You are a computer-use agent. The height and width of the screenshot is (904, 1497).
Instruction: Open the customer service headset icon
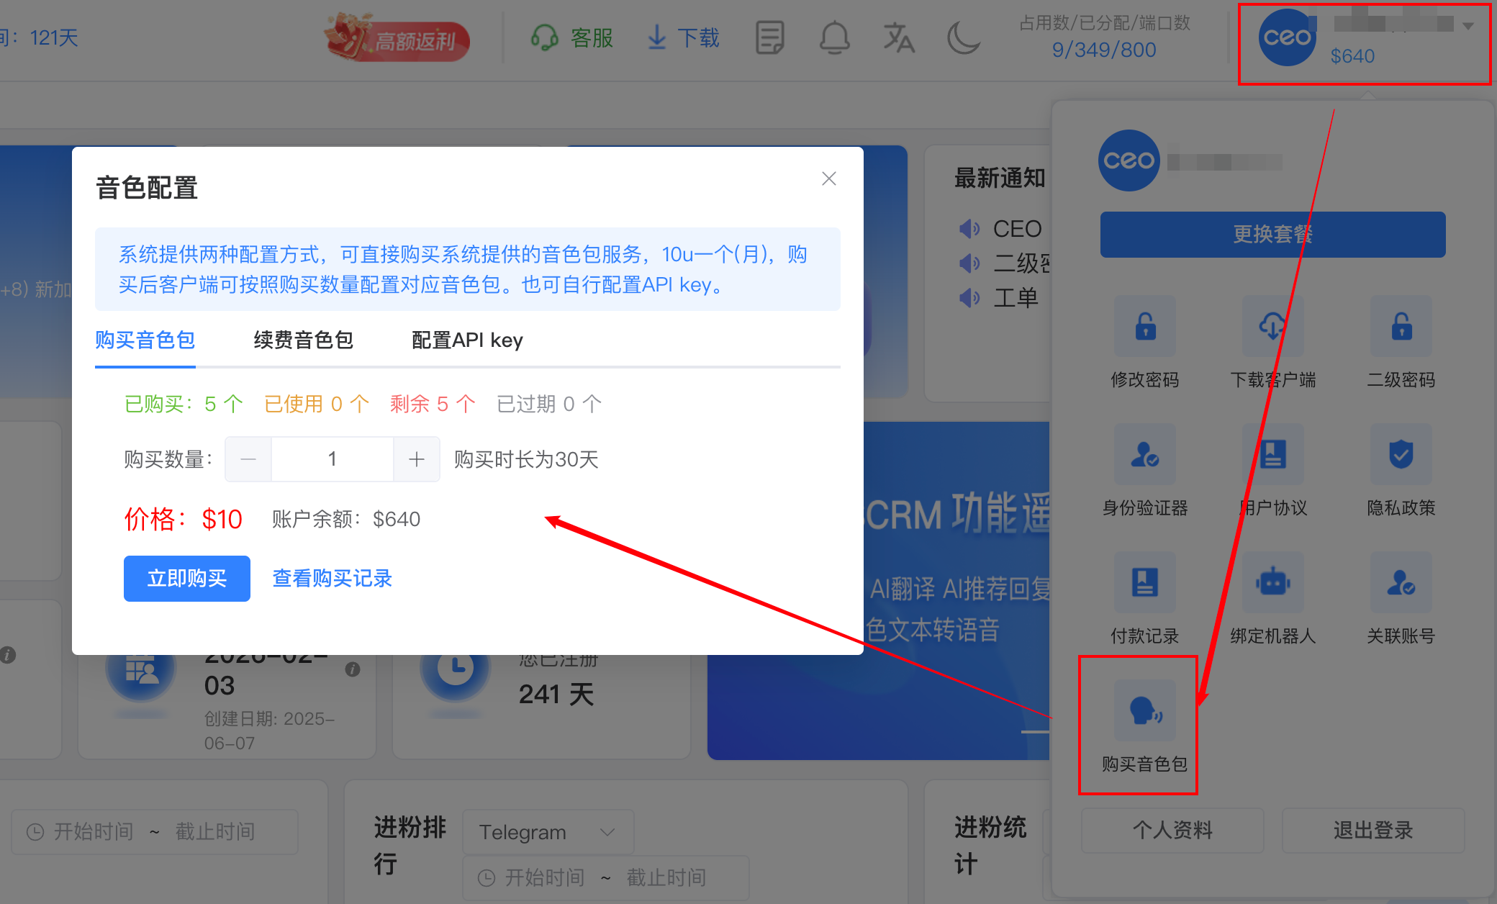(x=545, y=37)
